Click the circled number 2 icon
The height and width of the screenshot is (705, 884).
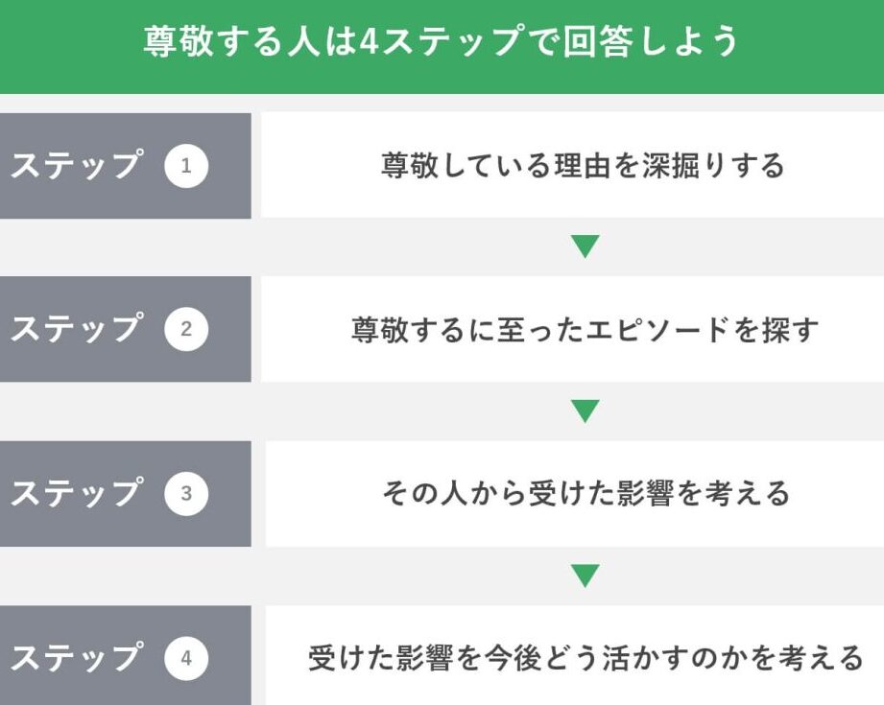186,329
